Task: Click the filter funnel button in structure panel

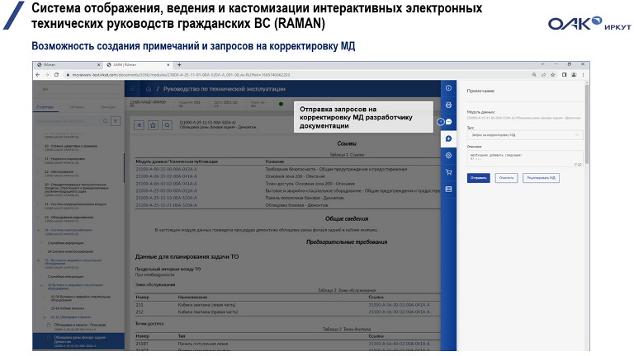Action: (x=116, y=120)
